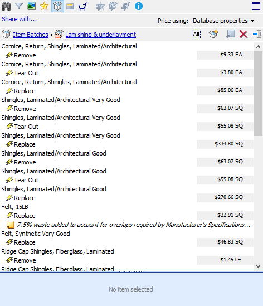
Task: Create a new batch with sparkle box icon
Action: tap(213, 34)
